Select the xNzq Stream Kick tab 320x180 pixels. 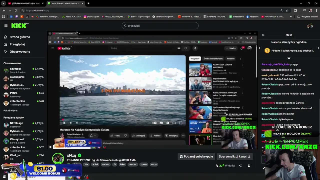(65, 3)
